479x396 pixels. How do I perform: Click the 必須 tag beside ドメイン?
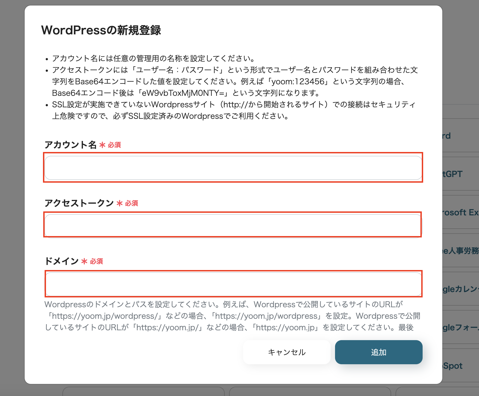96,261
